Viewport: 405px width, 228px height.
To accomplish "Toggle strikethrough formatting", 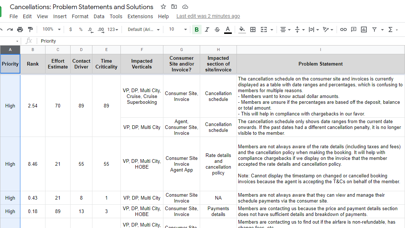I will (217, 30).
